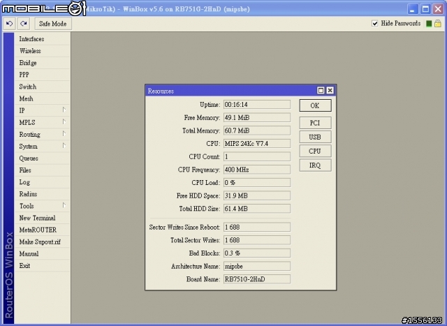
Task: Click the Redo arrow icon
Action: tap(24, 23)
